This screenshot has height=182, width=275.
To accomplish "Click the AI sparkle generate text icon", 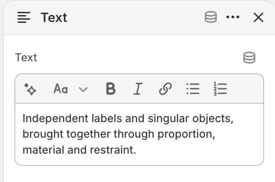I will (30, 89).
